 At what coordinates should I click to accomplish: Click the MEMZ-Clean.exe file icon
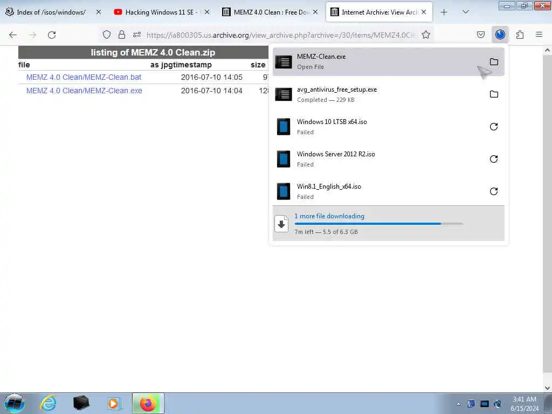coord(284,62)
